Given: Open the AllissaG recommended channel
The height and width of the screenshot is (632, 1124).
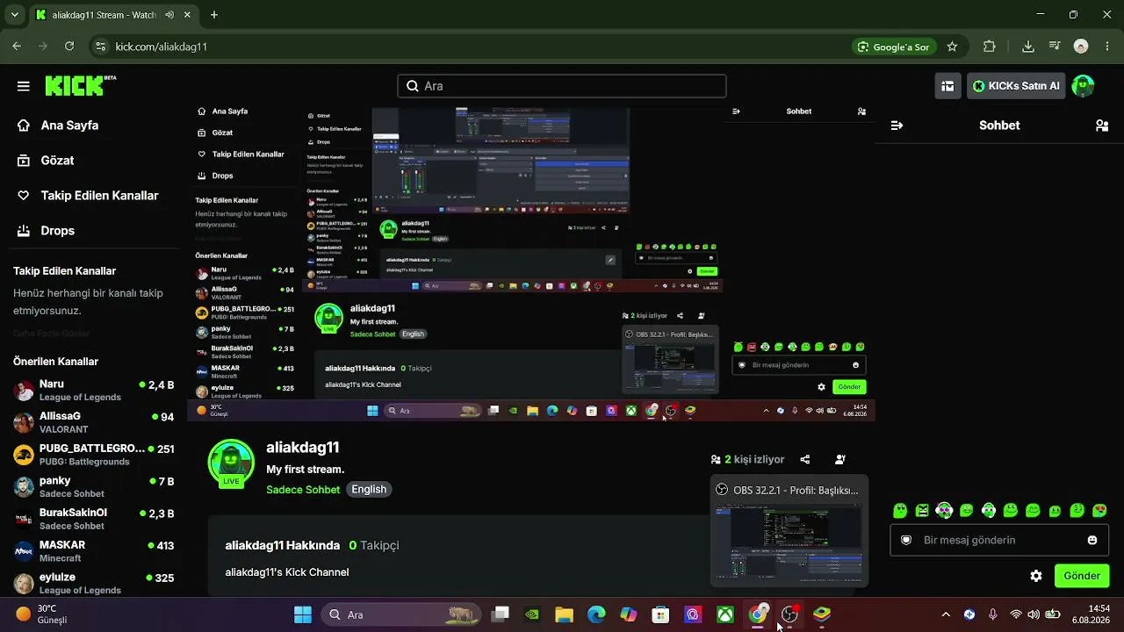Looking at the screenshot, I should pyautogui.click(x=93, y=422).
